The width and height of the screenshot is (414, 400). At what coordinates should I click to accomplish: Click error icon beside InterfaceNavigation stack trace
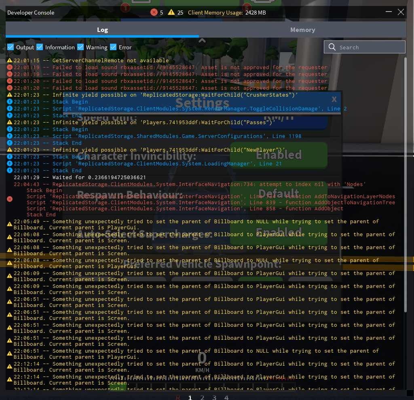point(10,199)
